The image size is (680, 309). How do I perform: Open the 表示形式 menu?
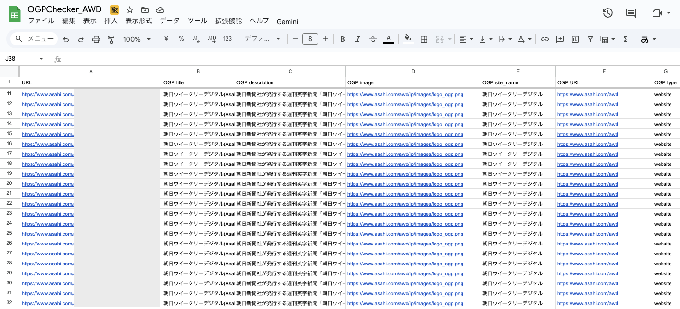[x=139, y=21]
